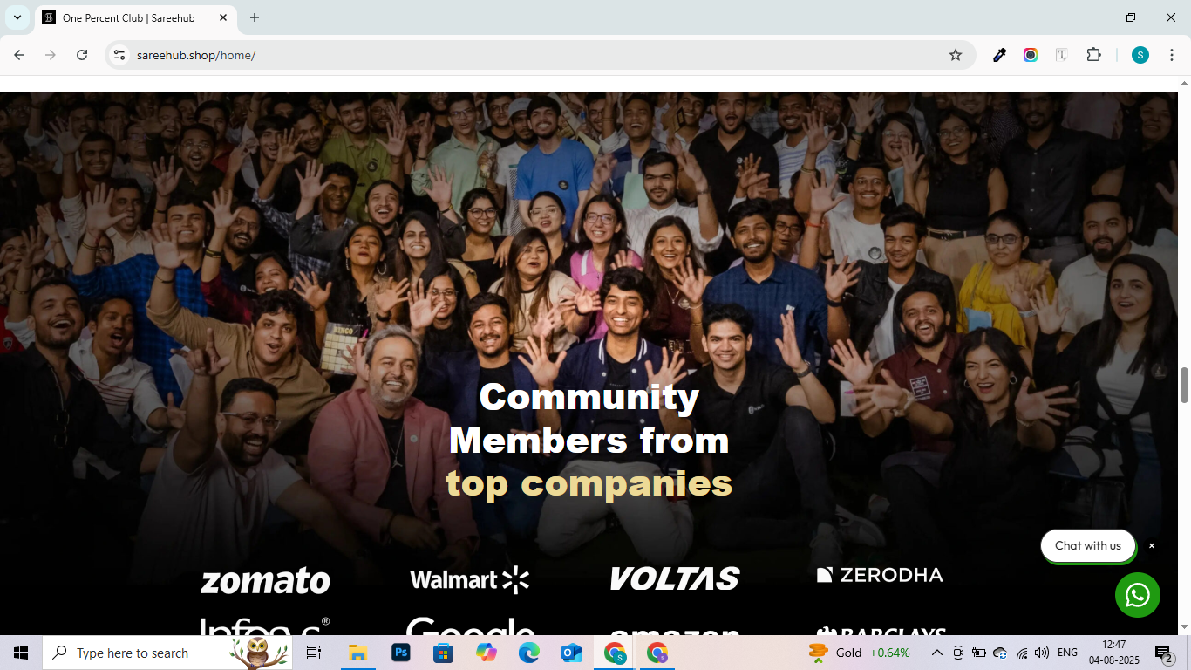The height and width of the screenshot is (670, 1191).
Task: Open the view site information icon
Action: click(119, 55)
